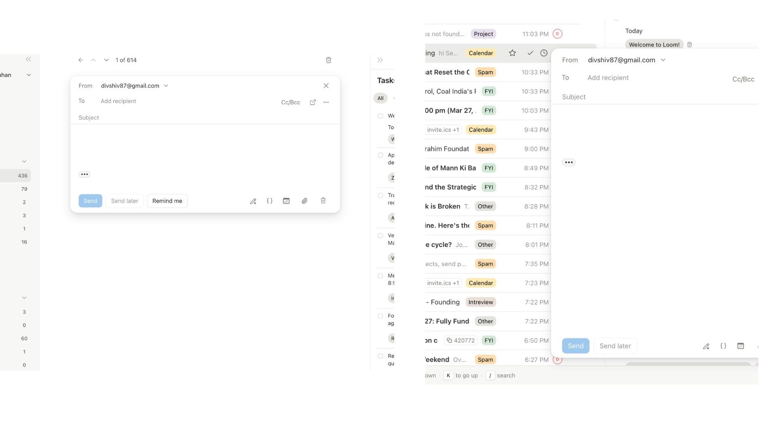Viewport: 778px width, 437px height.
Task: Check the task checkbox starting 'Me'
Action: pos(380,276)
